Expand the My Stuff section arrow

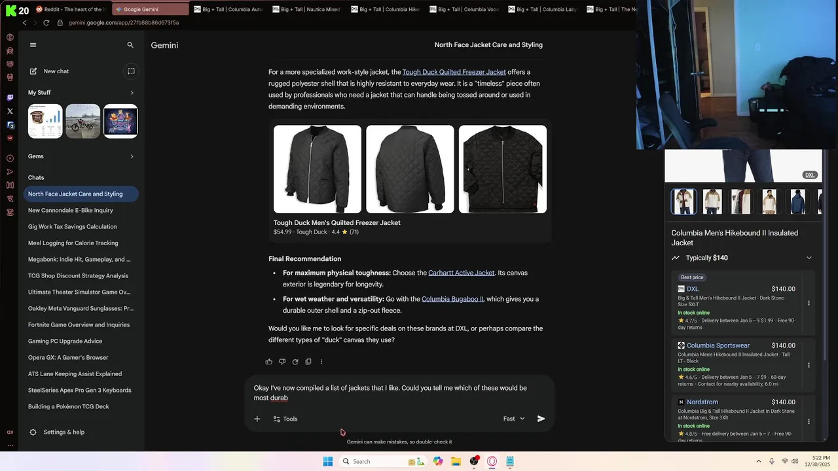pos(132,93)
